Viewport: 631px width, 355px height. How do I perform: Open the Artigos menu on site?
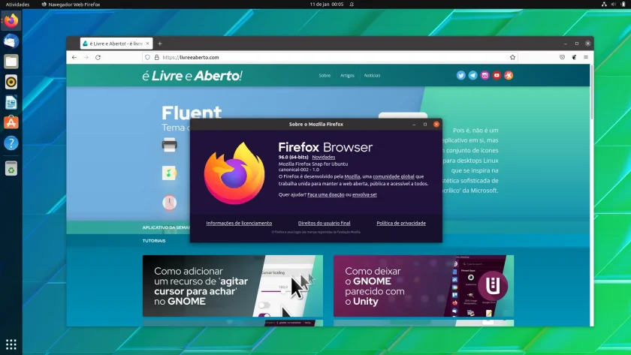[x=347, y=76]
